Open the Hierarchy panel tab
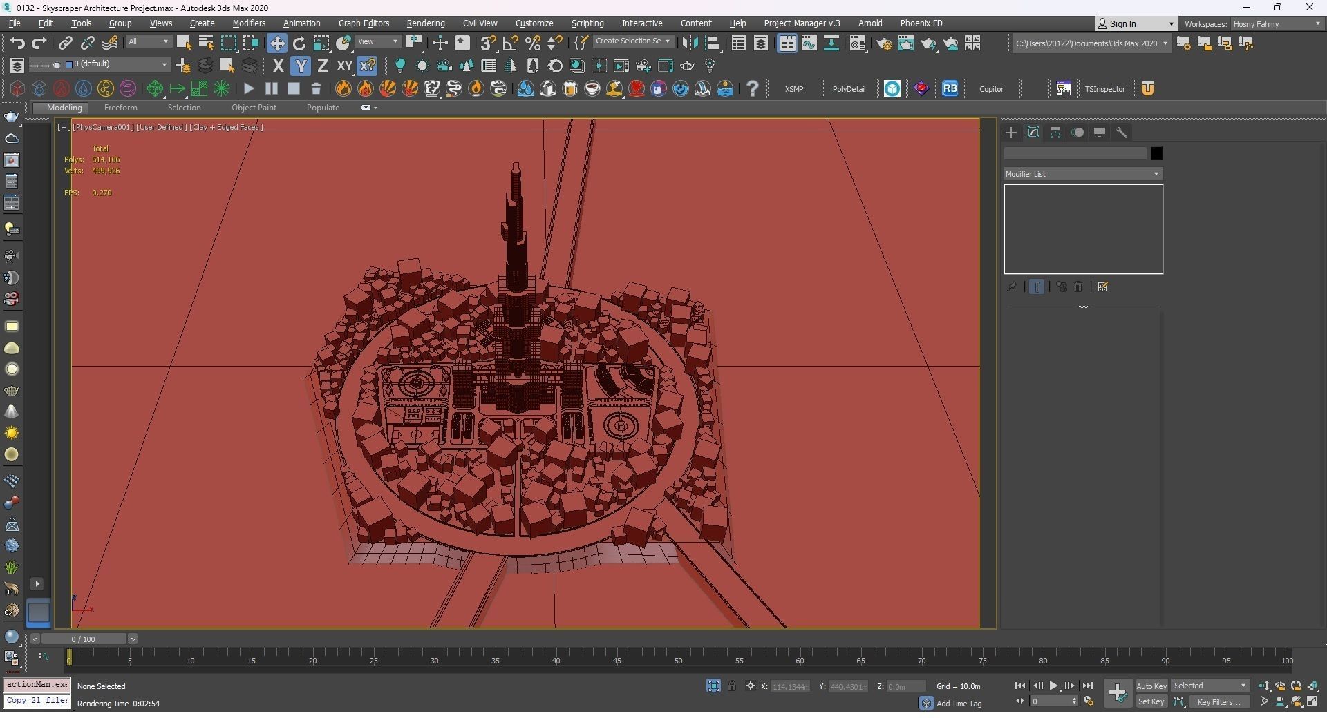The height and width of the screenshot is (718, 1327). pos(1055,133)
